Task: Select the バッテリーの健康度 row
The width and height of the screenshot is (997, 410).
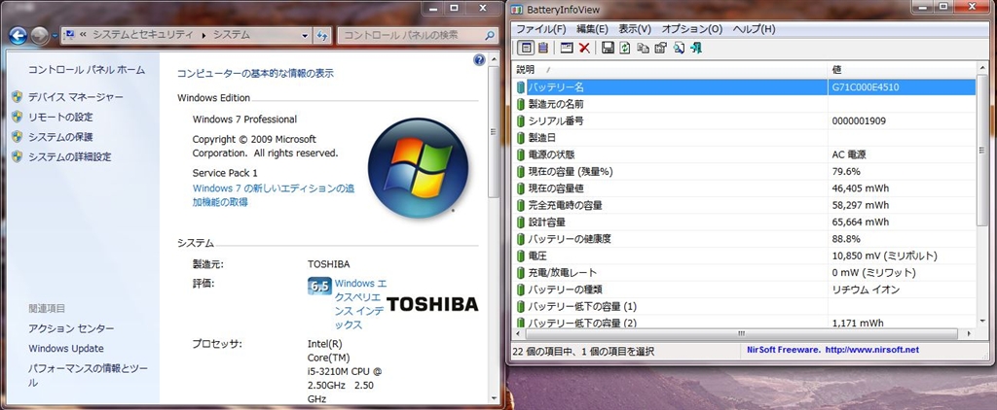Action: (x=744, y=239)
